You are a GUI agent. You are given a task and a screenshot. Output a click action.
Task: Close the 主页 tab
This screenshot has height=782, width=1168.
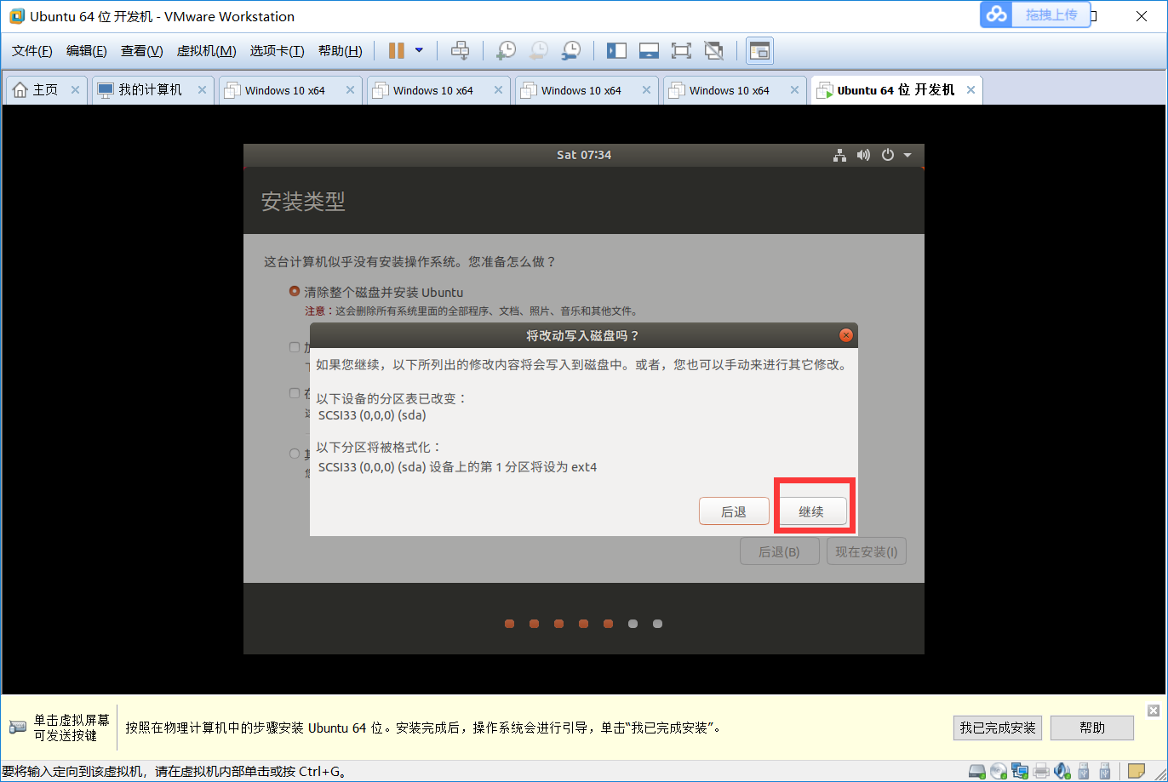coord(75,90)
